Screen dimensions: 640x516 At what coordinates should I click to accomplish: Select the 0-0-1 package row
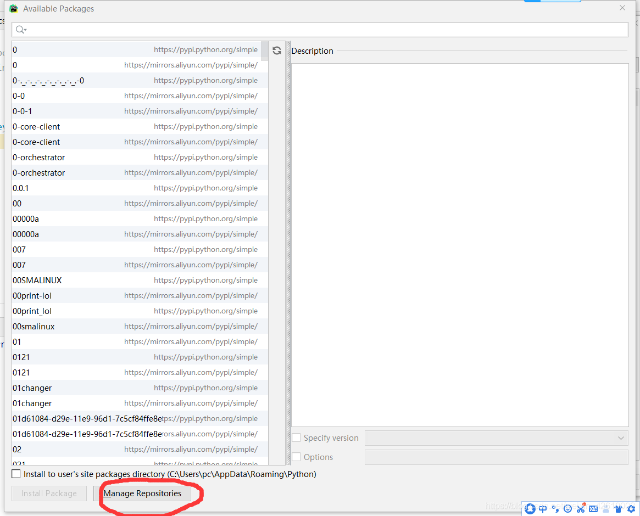coord(140,111)
